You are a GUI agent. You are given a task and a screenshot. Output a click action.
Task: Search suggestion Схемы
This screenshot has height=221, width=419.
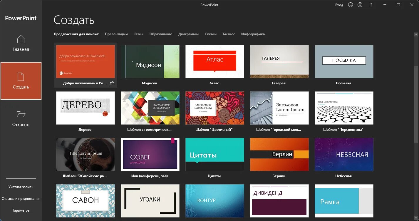211,34
